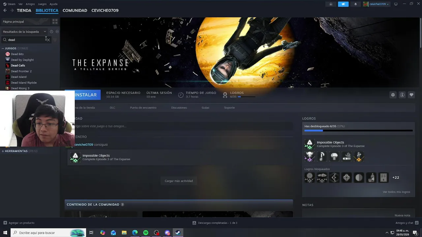
Task: Open the Guías tab
Action: click(205, 108)
